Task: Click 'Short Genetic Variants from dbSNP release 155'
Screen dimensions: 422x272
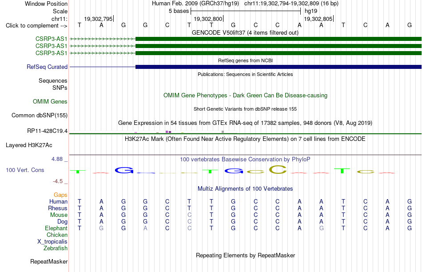Action: tap(245, 109)
